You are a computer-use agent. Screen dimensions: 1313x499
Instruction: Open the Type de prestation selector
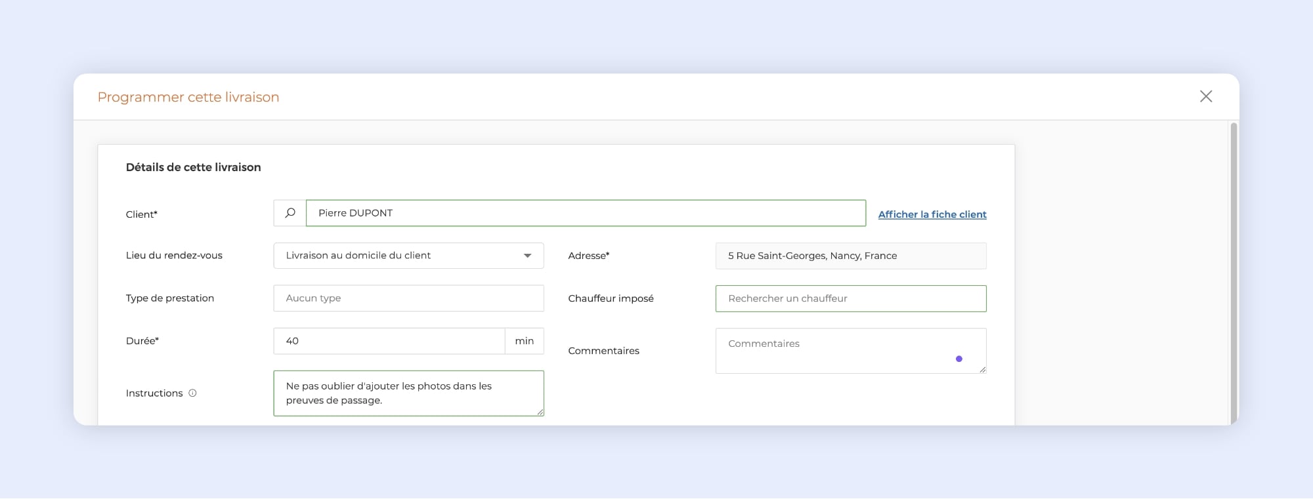pos(408,298)
